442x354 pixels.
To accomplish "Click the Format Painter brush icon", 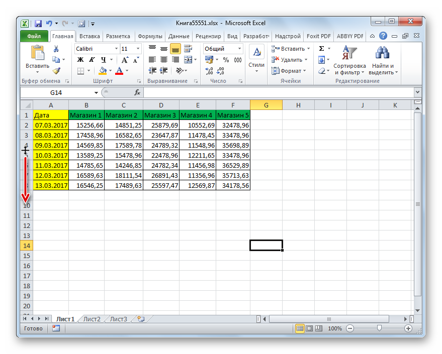I will point(57,71).
